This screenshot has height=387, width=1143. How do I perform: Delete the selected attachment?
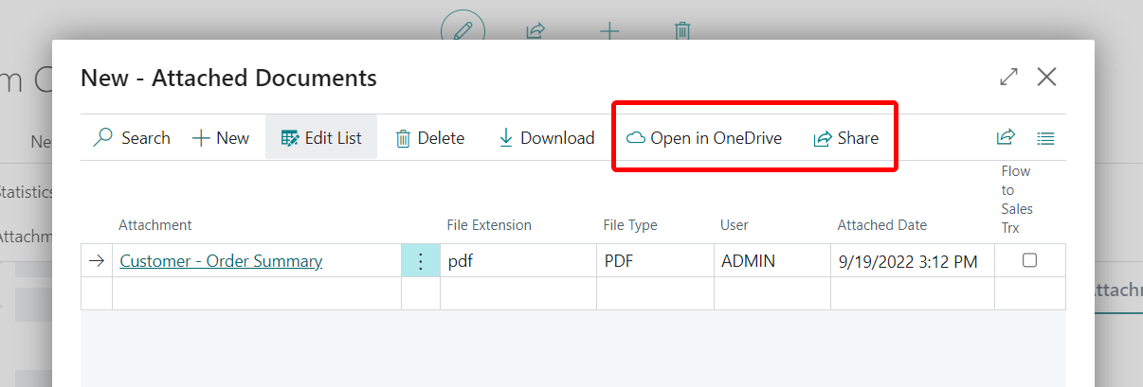click(429, 138)
